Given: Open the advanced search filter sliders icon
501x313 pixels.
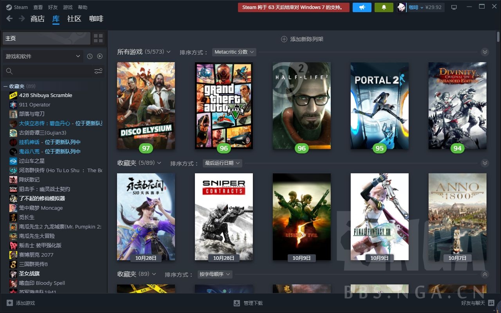Looking at the screenshot, I should click(x=98, y=71).
